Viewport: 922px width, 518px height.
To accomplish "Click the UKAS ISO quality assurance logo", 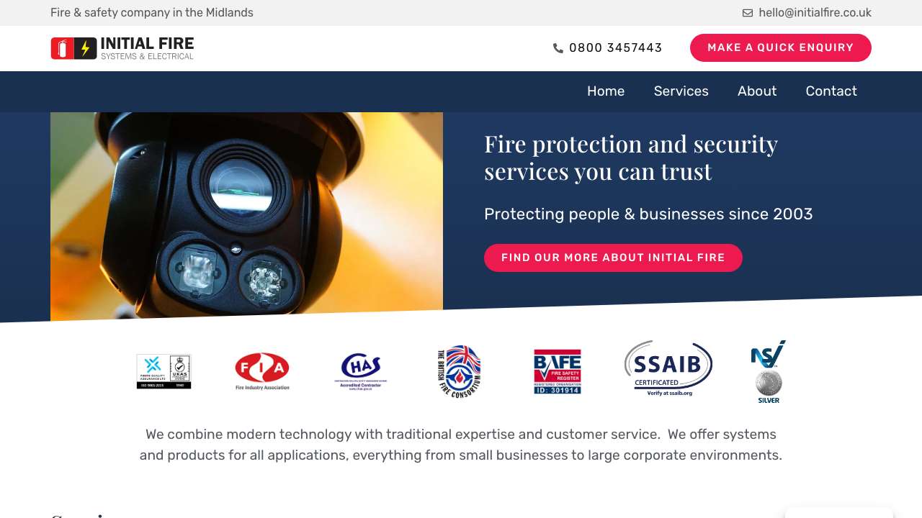I will click(x=164, y=371).
